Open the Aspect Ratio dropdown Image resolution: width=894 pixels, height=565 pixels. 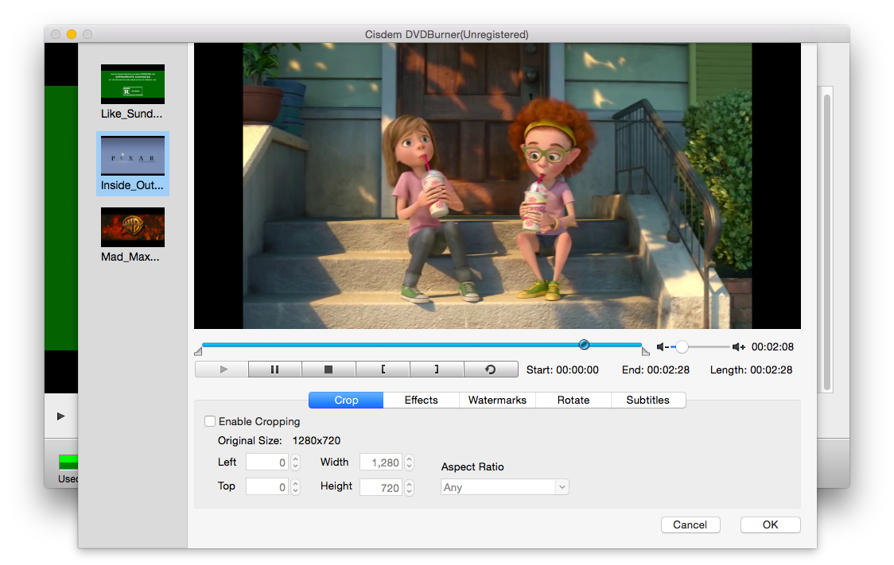[x=504, y=487]
